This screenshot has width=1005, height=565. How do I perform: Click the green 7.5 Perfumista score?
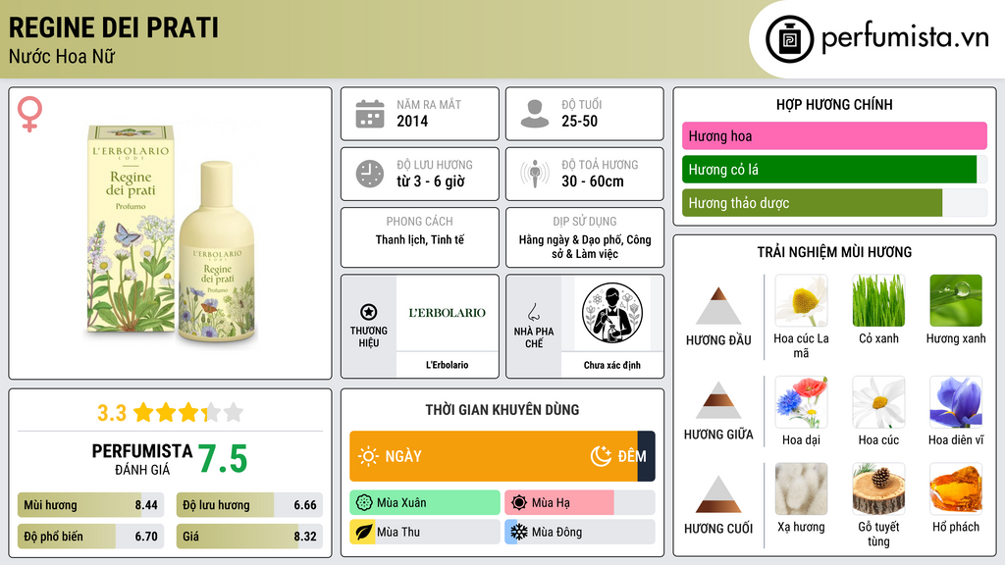click(223, 459)
